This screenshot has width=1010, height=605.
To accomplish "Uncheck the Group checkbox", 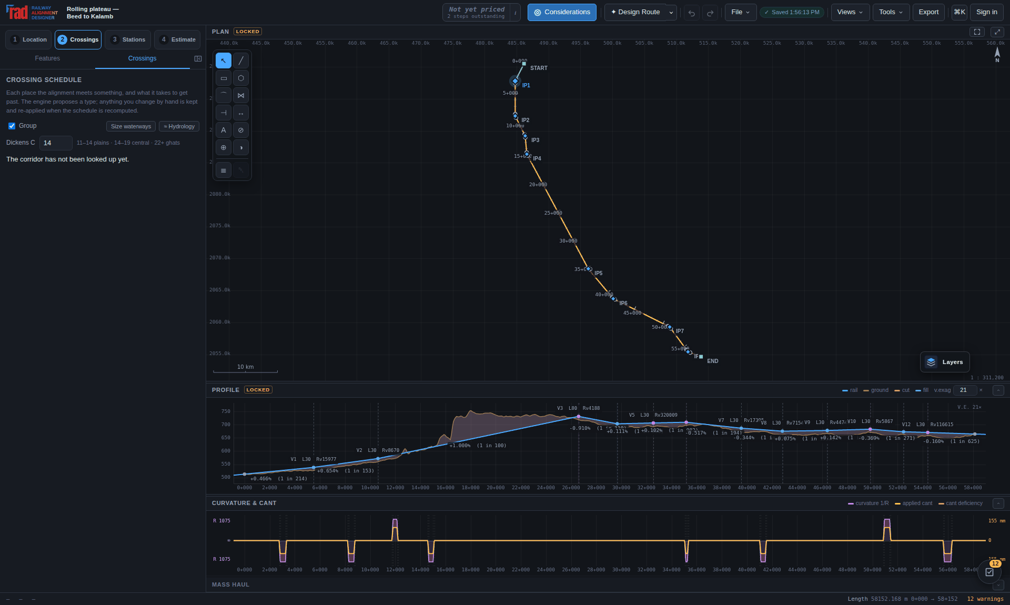I will click(x=12, y=126).
